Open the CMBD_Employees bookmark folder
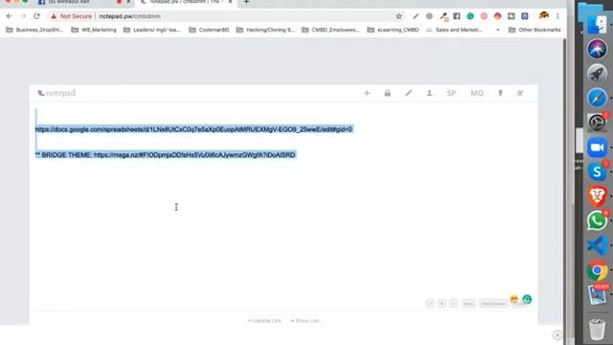Screen dimensions: 613x345 [x=330, y=30]
